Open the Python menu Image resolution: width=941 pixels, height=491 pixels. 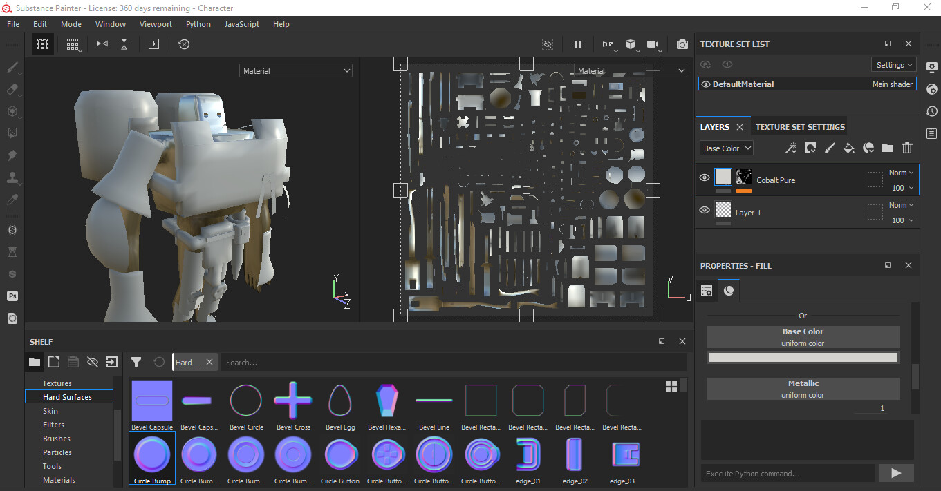point(198,23)
